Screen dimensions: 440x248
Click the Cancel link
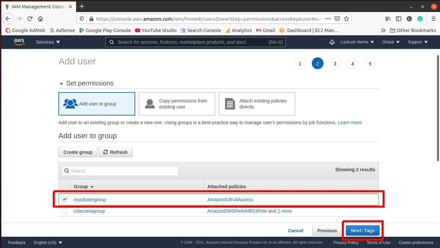(x=296, y=231)
